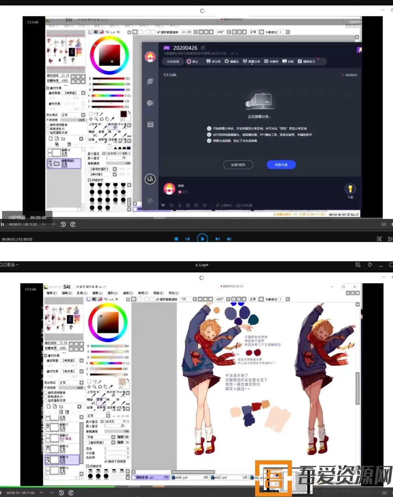
Task: Mute audio with the blue speaker icon
Action: click(229, 239)
